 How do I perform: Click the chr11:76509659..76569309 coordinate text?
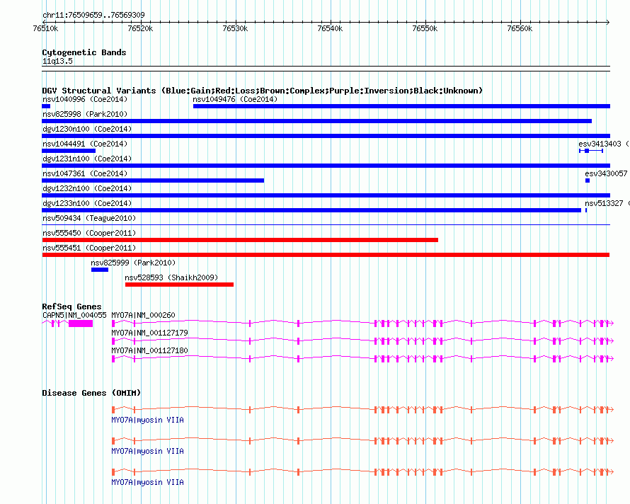click(x=93, y=15)
